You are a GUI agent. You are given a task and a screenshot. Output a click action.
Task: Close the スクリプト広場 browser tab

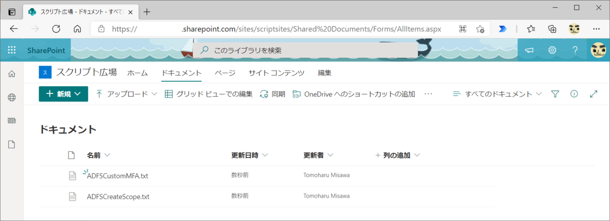131,11
